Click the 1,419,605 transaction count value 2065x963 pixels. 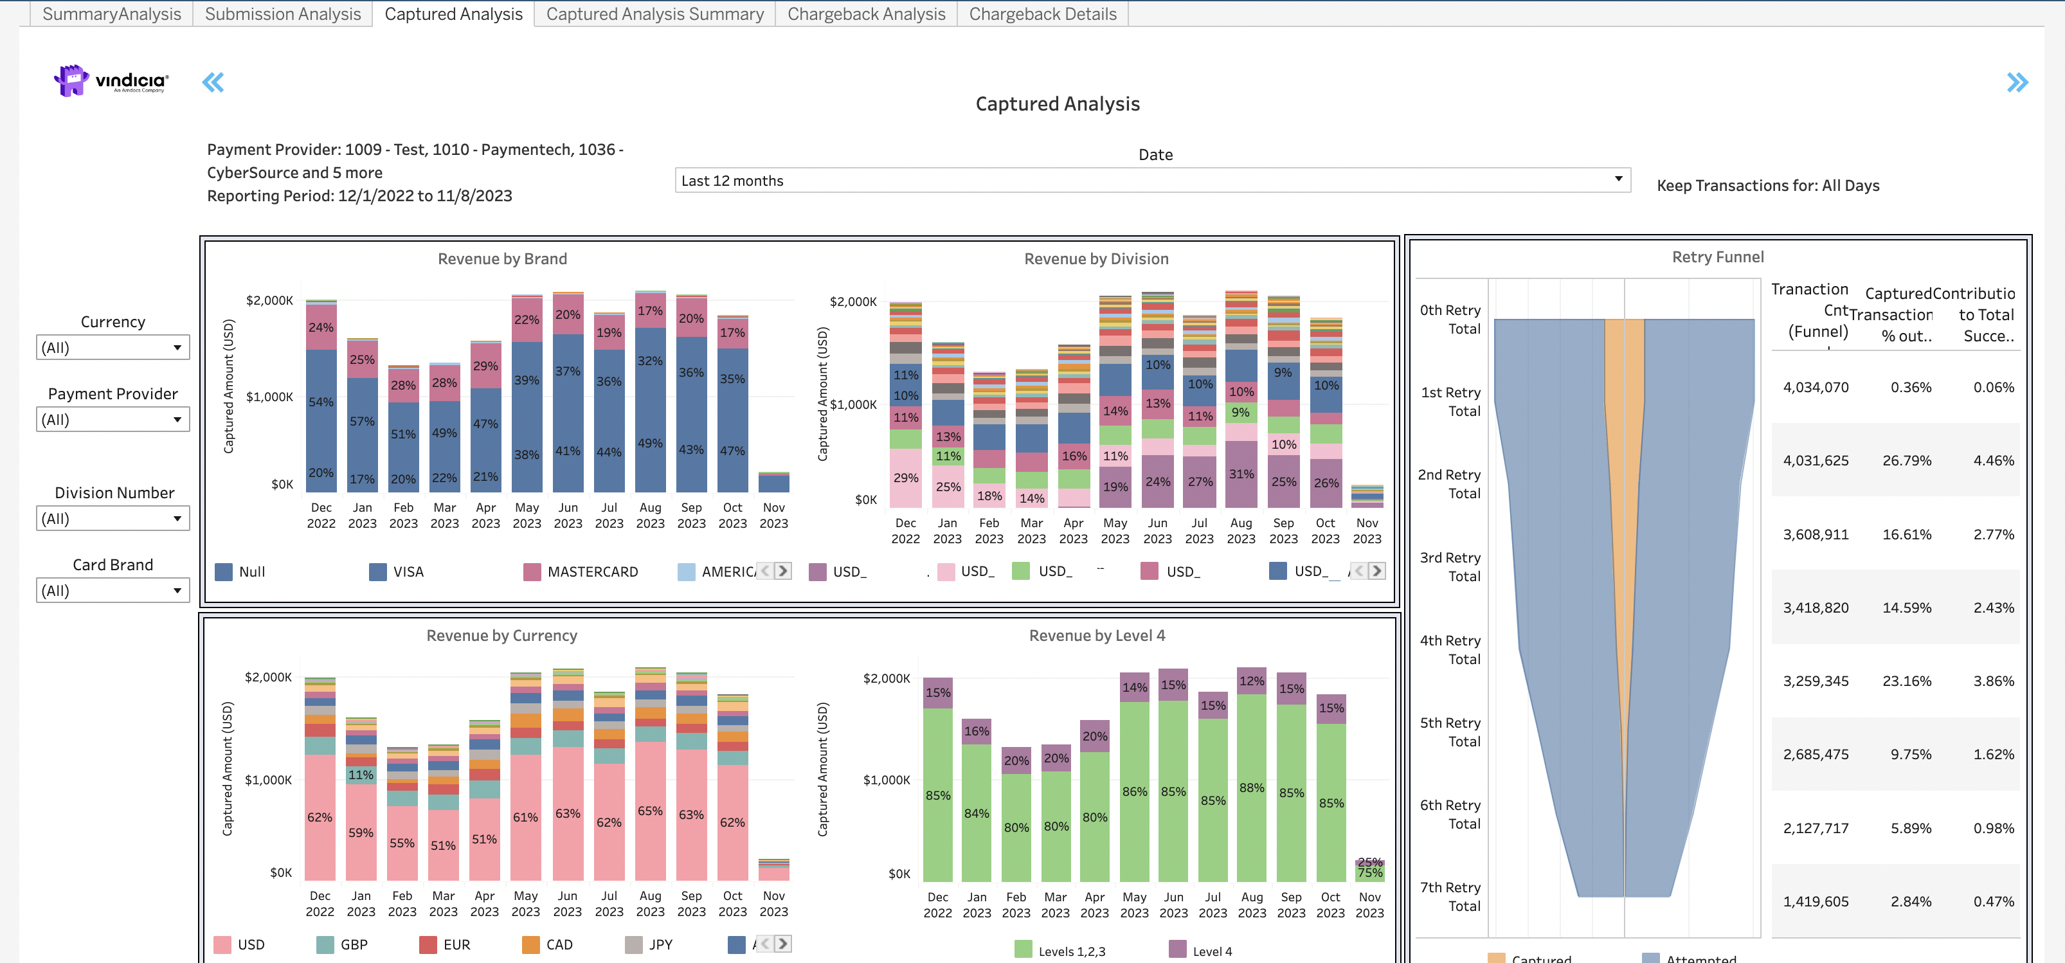(x=1815, y=901)
